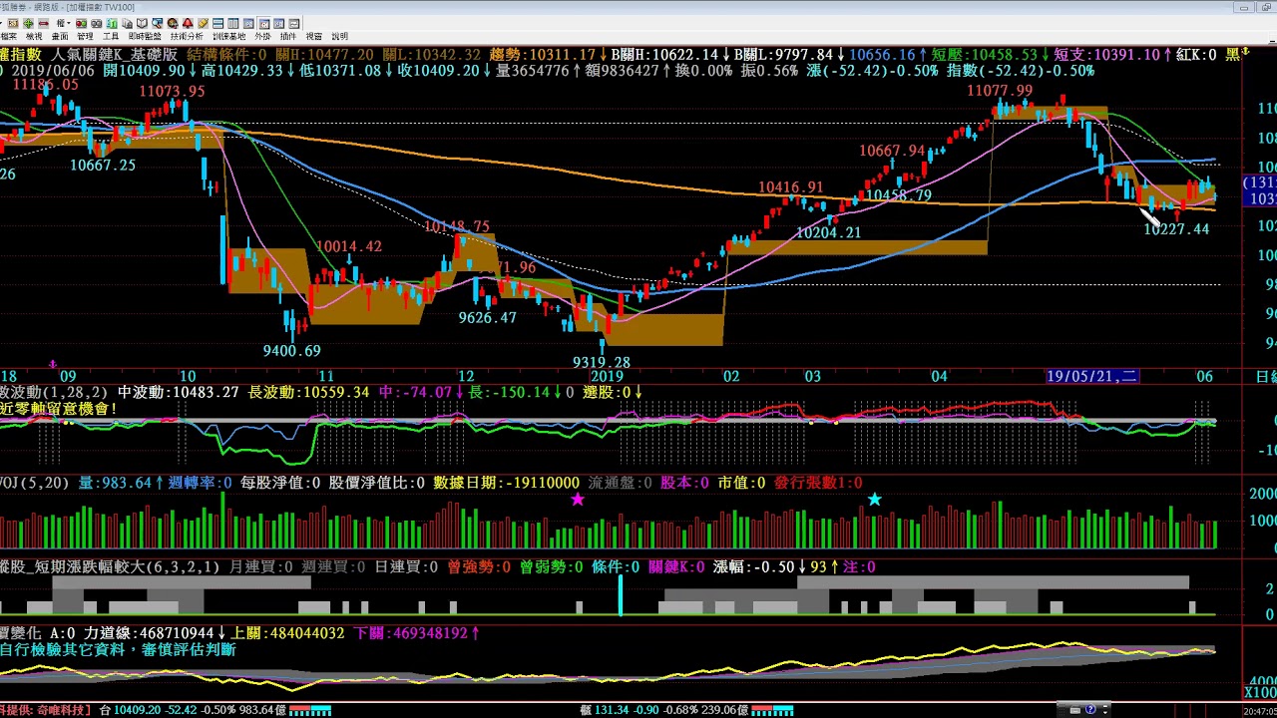
Task: Open the 權 adjustment dropdown in toolbar
Action: (64, 23)
